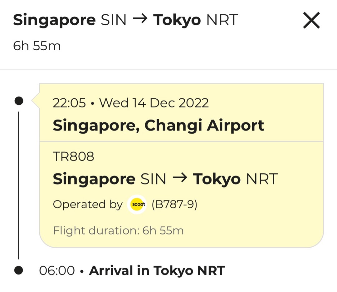This screenshot has width=337, height=292.
Task: Click the Arrival in Tokyo NRT label
Action: point(156,270)
